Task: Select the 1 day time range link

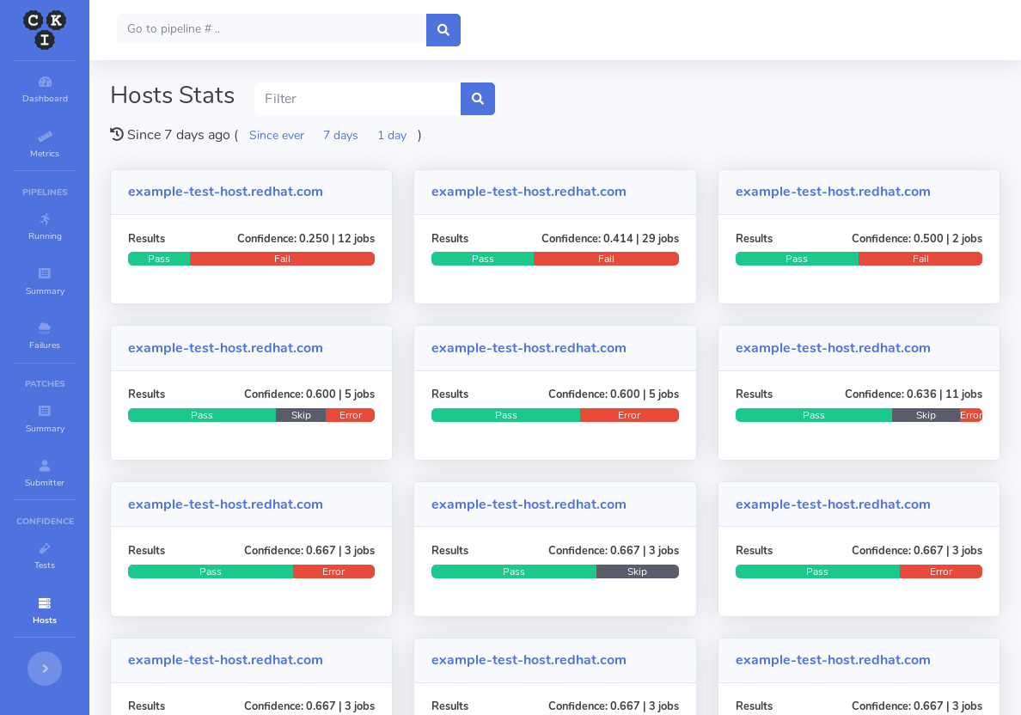Action: [x=392, y=136]
